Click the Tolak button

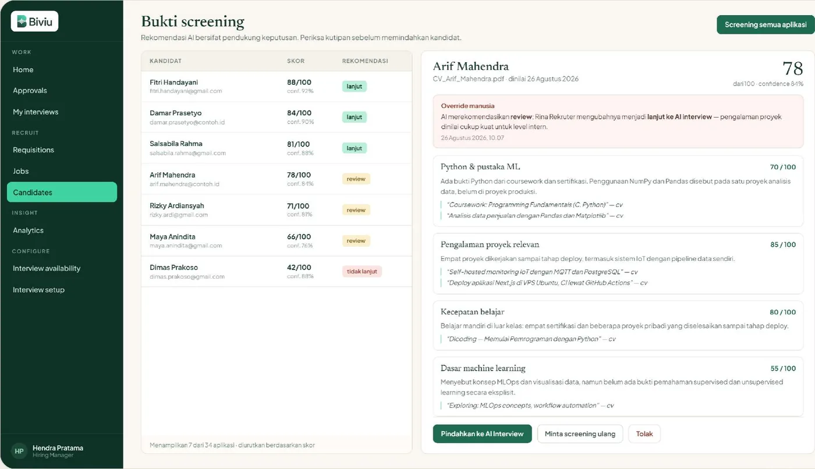click(x=644, y=434)
